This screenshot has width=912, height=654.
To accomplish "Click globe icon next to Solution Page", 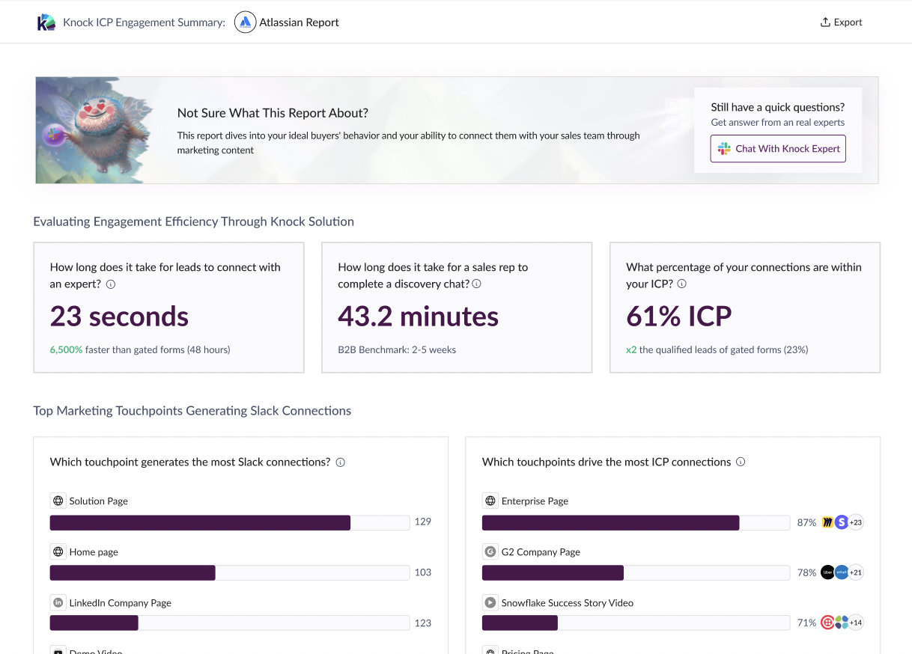I will pos(58,501).
